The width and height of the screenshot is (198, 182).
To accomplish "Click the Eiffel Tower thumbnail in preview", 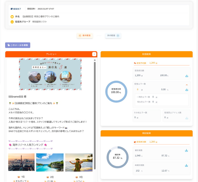I will click(x=21, y=162).
